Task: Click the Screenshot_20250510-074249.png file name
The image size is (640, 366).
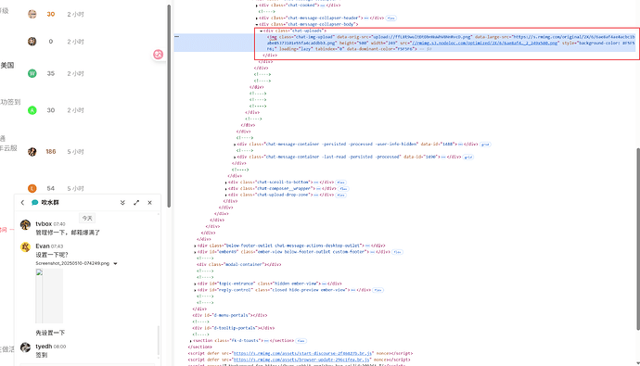Action: click(72, 263)
